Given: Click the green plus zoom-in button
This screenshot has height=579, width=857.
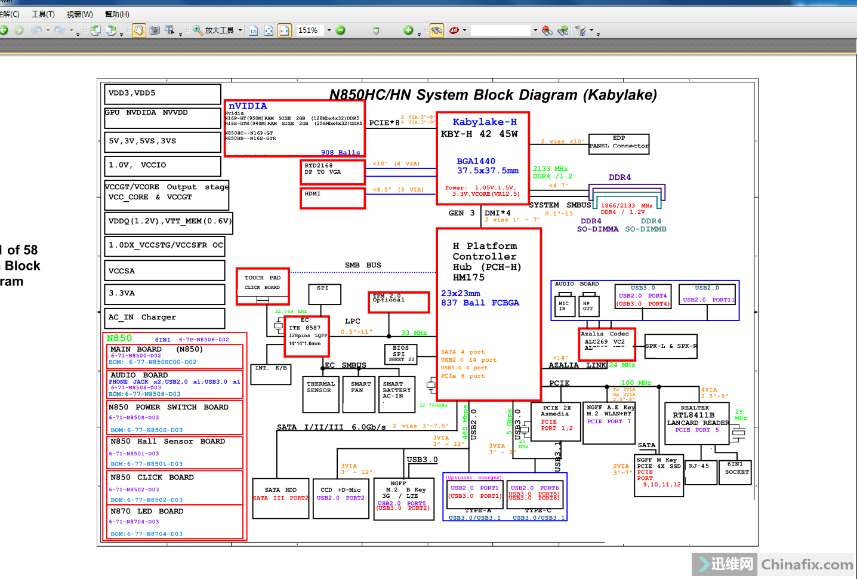Looking at the screenshot, I should 408,30.
